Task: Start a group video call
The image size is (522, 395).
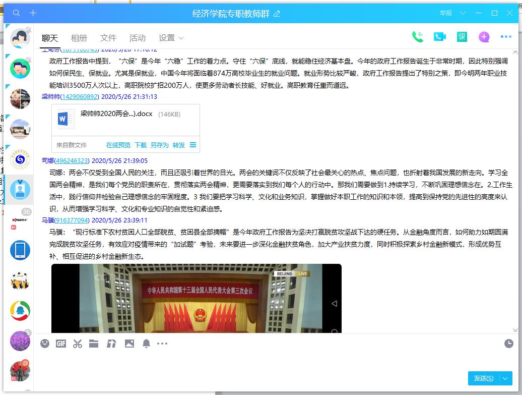Action: click(439, 37)
